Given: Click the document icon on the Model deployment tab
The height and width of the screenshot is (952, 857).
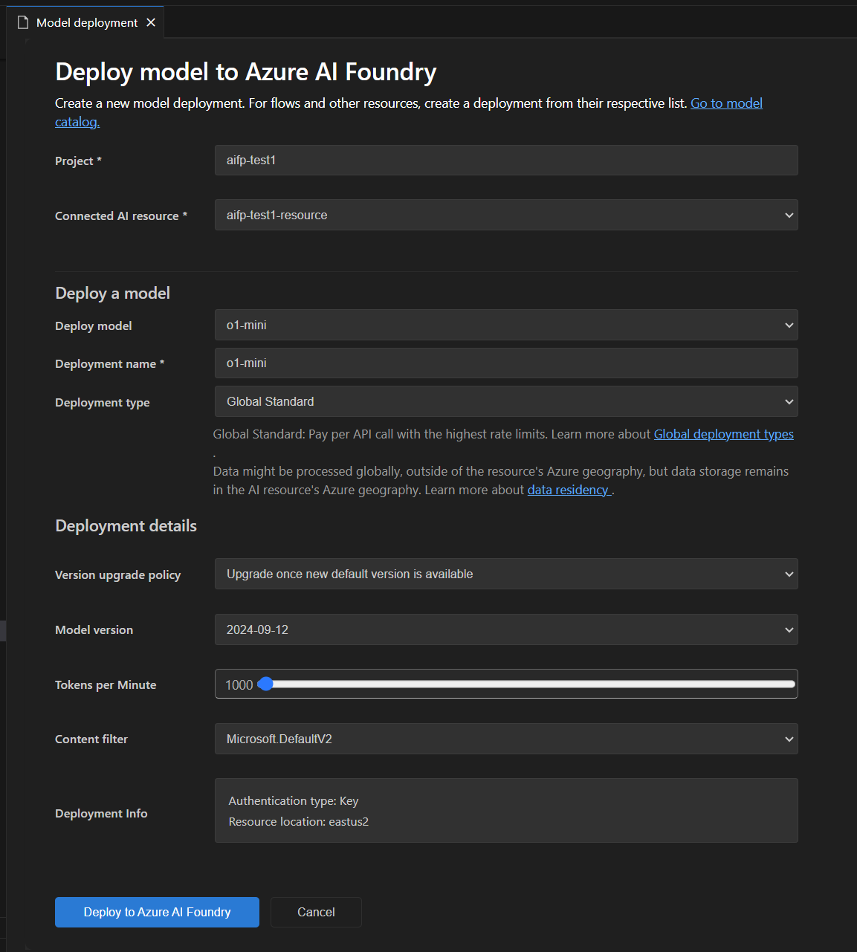Looking at the screenshot, I should tap(22, 22).
